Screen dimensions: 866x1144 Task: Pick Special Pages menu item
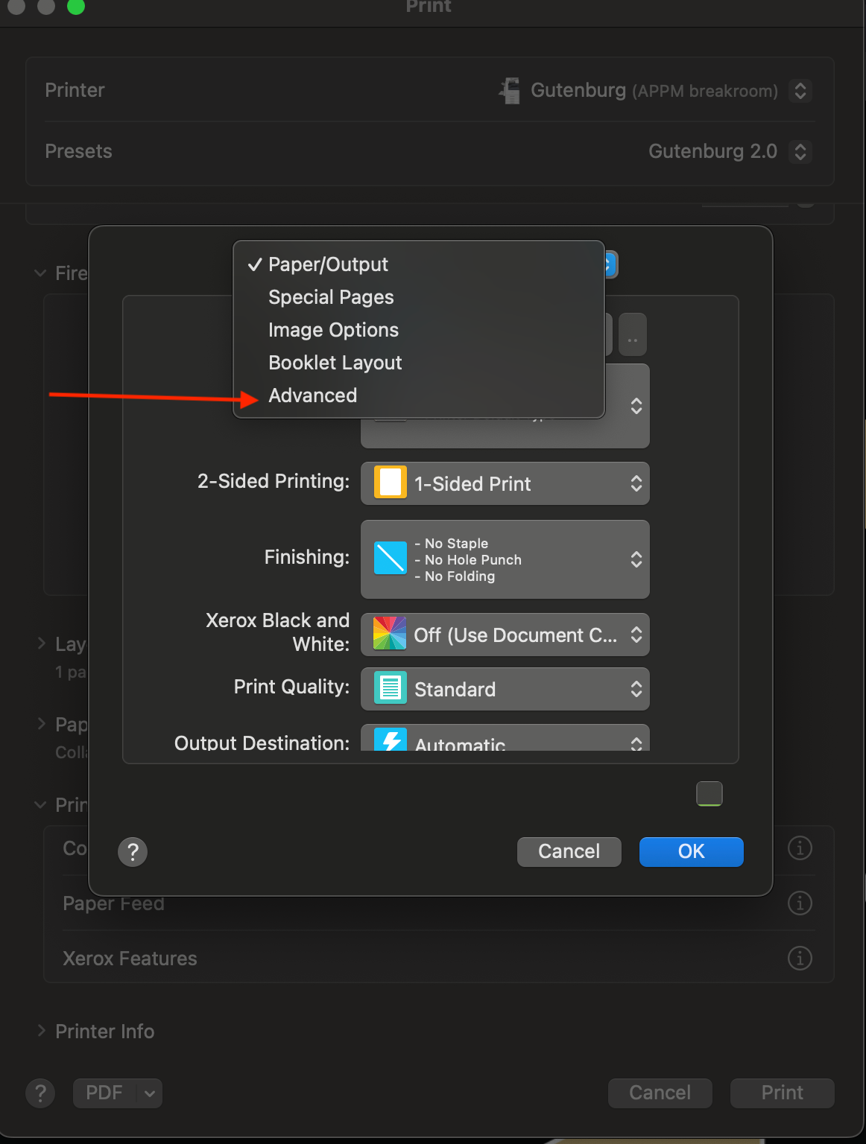click(x=331, y=297)
